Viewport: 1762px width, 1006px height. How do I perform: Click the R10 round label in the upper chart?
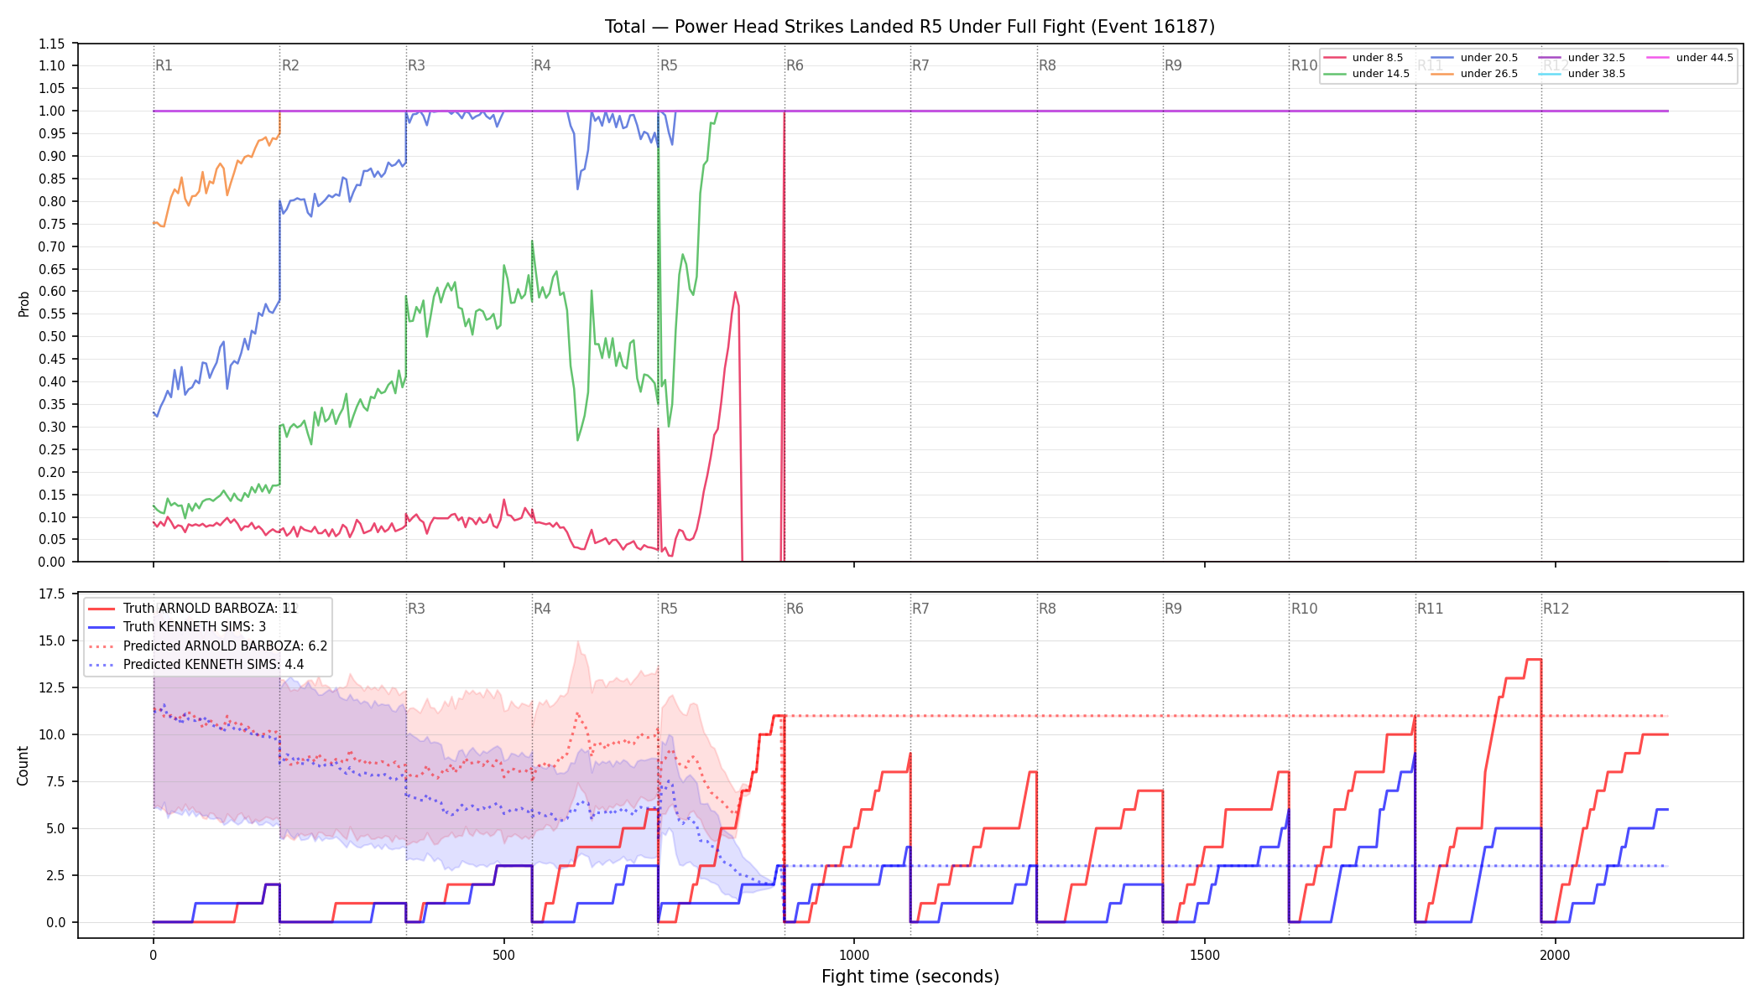pos(1304,65)
